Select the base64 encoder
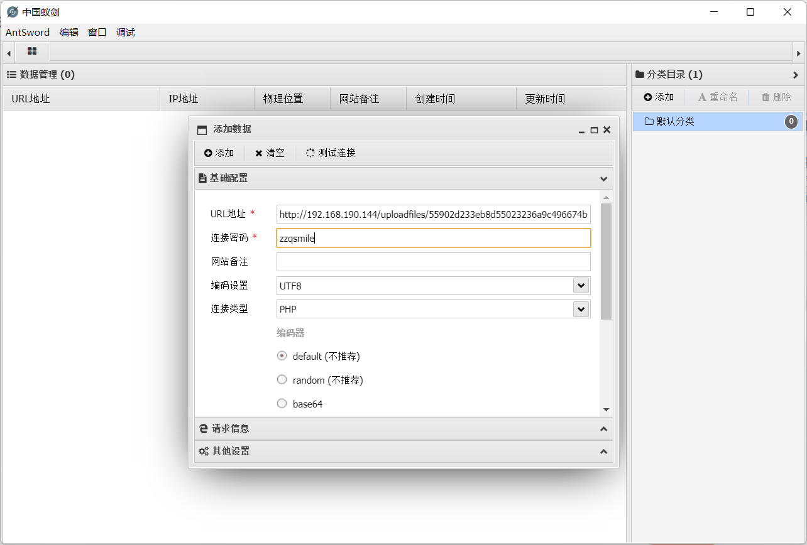Image resolution: width=807 pixels, height=545 pixels. click(x=282, y=404)
